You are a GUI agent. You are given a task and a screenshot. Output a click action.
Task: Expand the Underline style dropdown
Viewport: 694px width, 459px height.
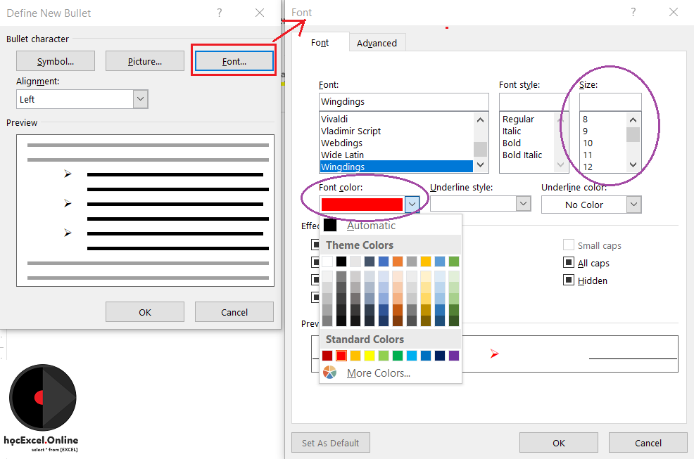pyautogui.click(x=523, y=204)
